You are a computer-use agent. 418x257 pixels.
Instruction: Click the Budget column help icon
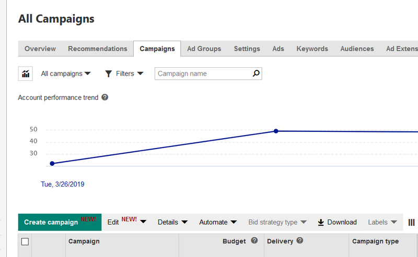[x=254, y=240]
